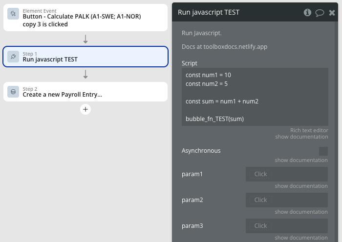The image size is (342, 242).
Task: Close the Run javascript TEST panel
Action: point(332,13)
